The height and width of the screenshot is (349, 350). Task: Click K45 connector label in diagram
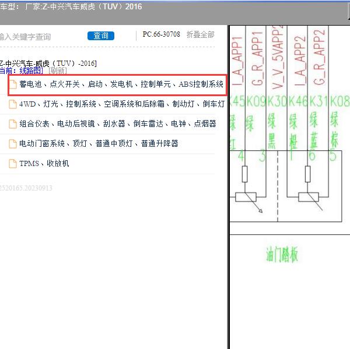(237, 101)
